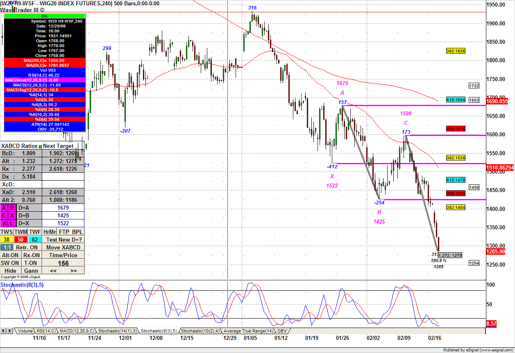The image size is (515, 353).
Task: Click the FTP button
Action: [x=64, y=231]
